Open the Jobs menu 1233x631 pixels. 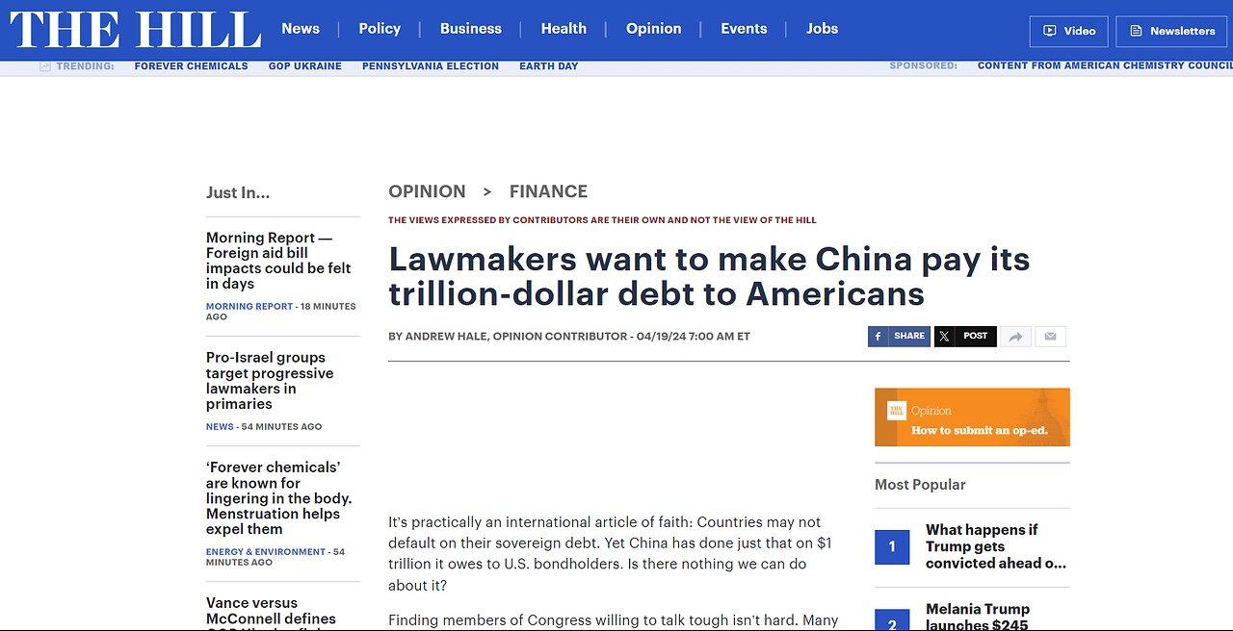tap(822, 29)
